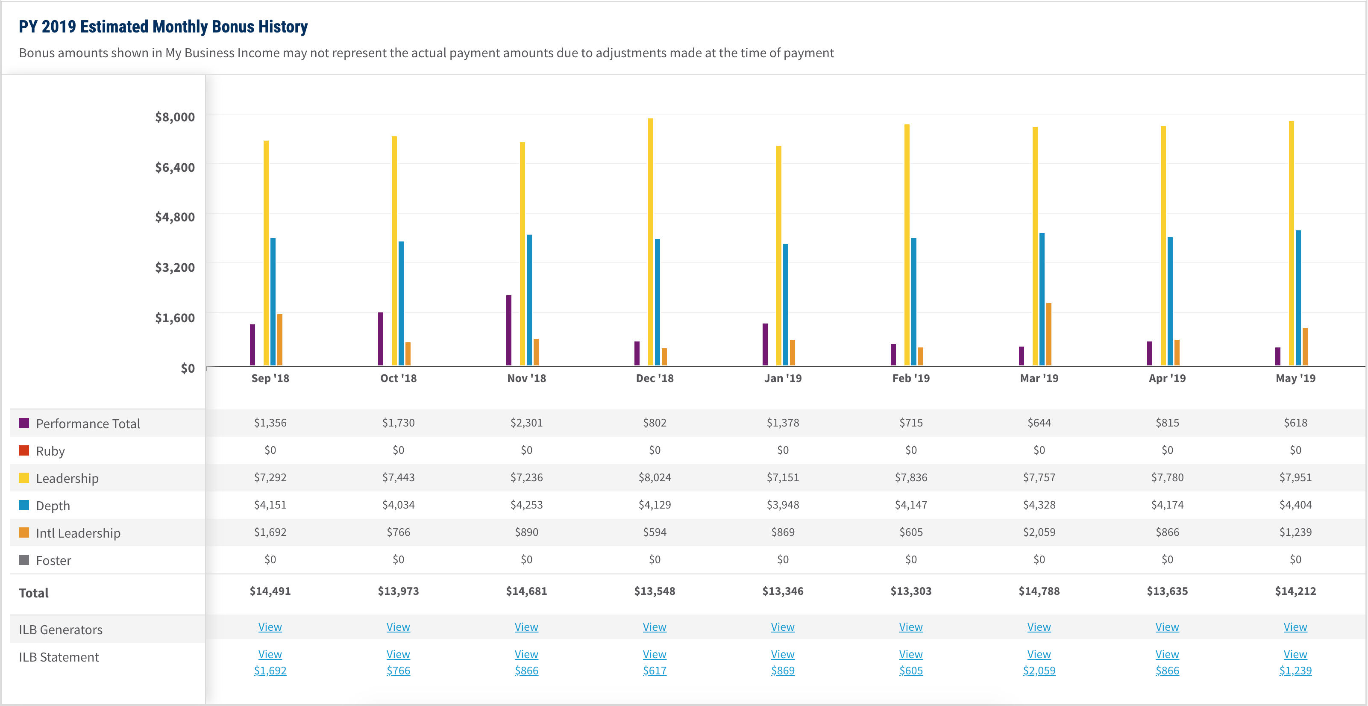Click the red Ruby legend swatch
Image resolution: width=1368 pixels, height=706 pixels.
24,450
